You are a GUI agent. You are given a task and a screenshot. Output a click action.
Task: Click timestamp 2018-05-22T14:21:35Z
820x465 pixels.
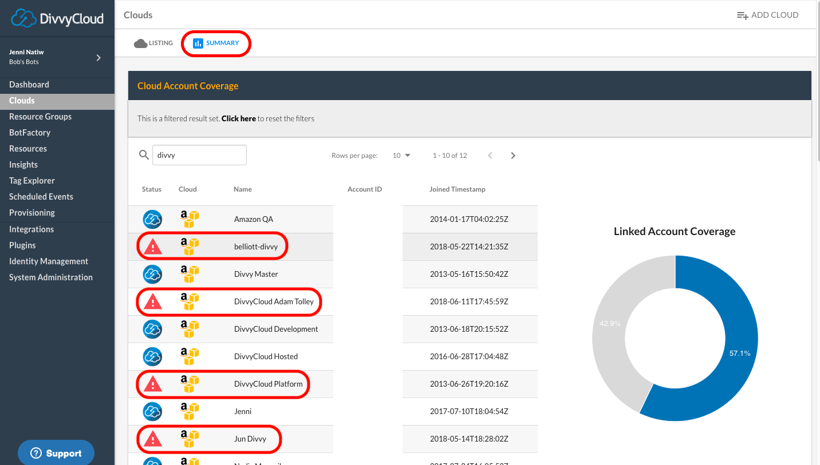pos(469,247)
